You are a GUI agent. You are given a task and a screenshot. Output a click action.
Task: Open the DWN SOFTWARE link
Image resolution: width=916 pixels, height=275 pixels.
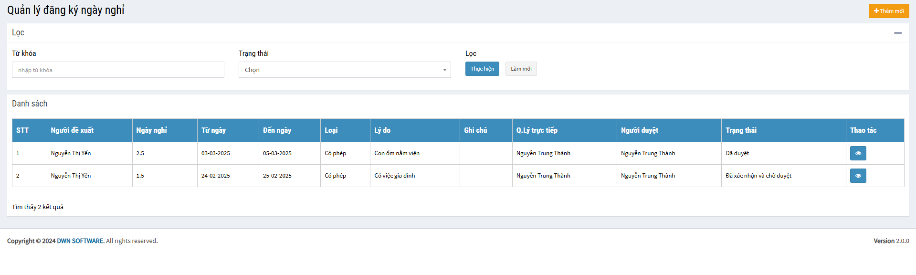pos(80,241)
